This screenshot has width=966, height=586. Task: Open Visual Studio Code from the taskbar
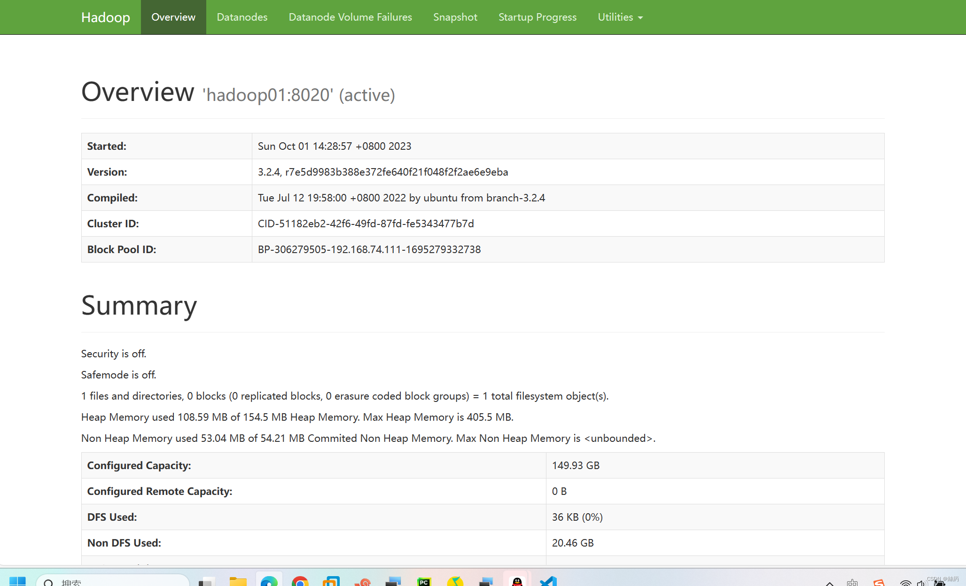tap(548, 581)
